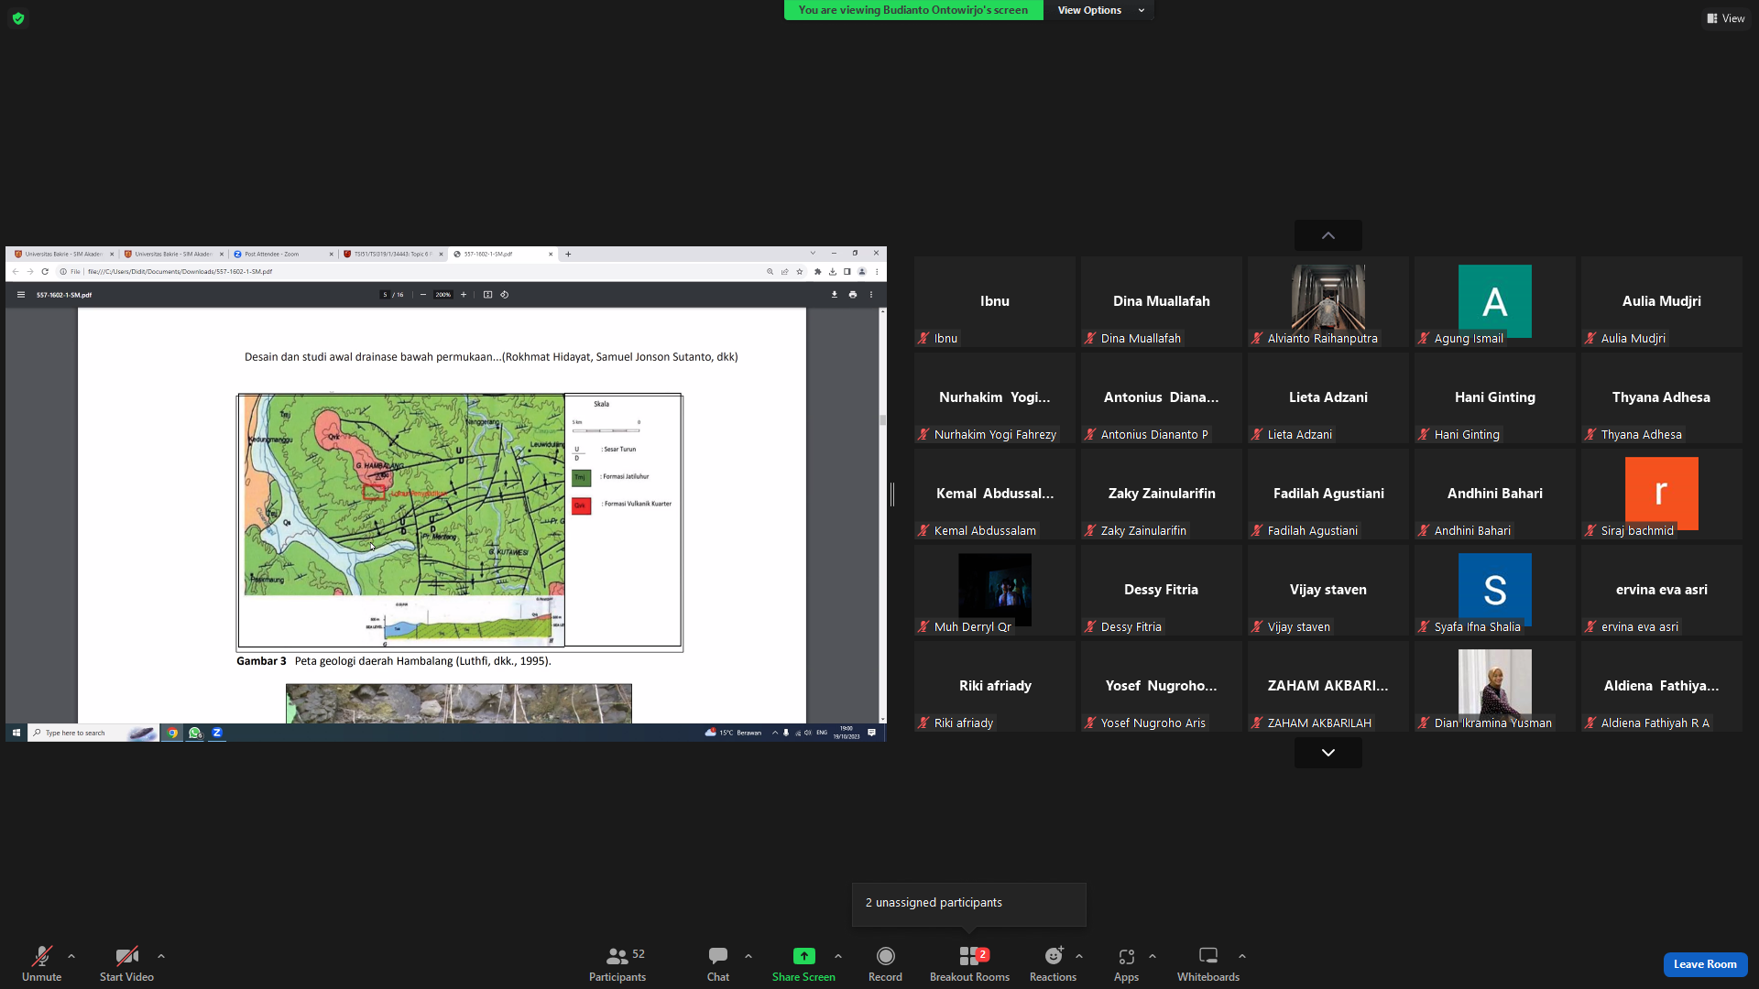Expand chat options arrow
This screenshot has width=1759, height=989.
tap(748, 956)
